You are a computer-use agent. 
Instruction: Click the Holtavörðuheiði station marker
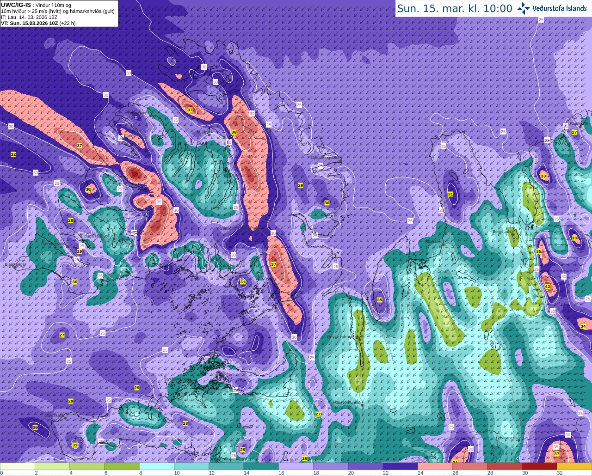tap(362, 405)
